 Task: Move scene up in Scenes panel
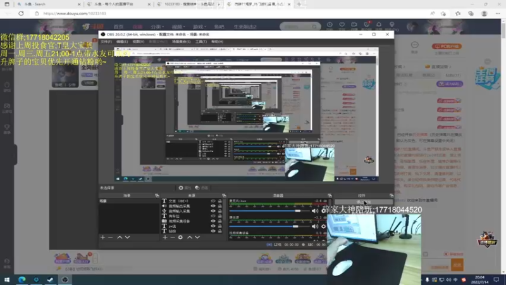tap(120, 237)
